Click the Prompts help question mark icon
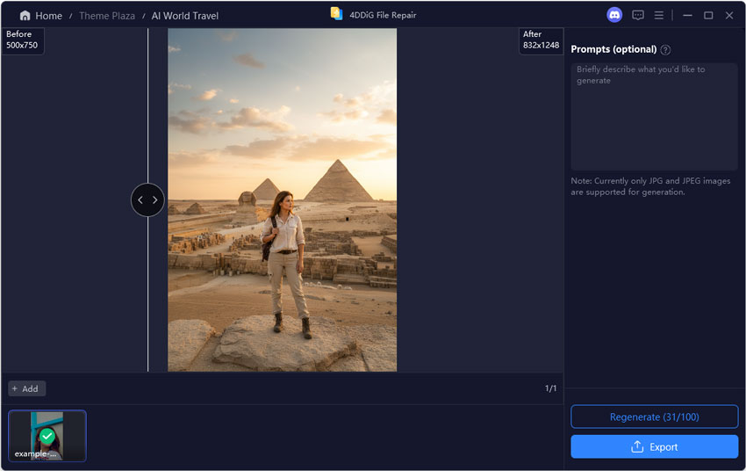This screenshot has height=471, width=746. tap(665, 50)
